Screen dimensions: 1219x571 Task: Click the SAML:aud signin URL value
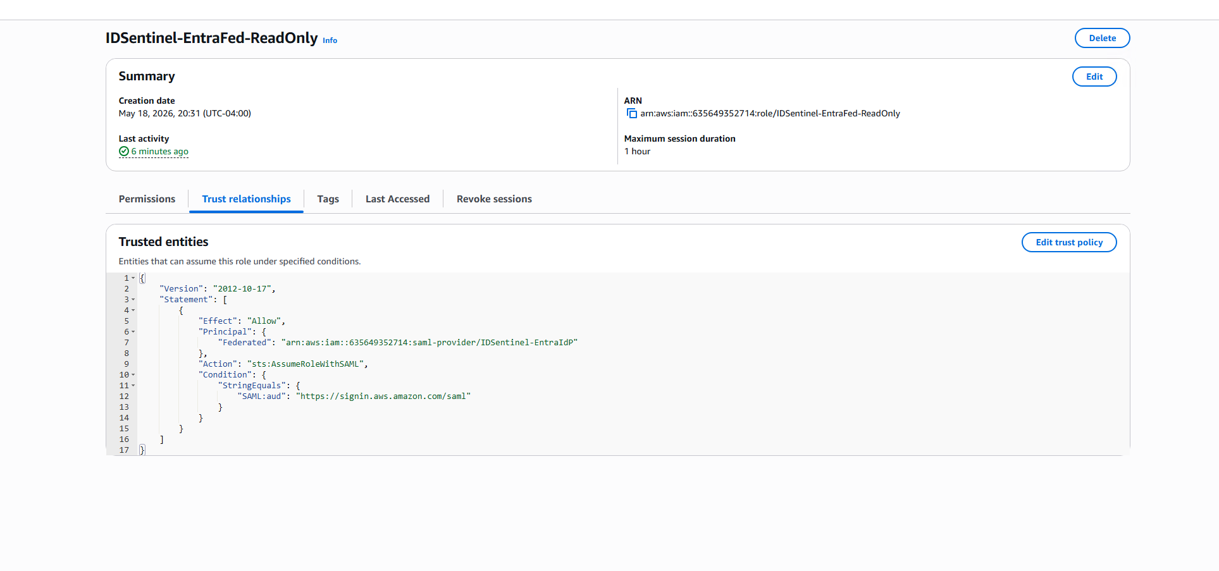tap(383, 396)
